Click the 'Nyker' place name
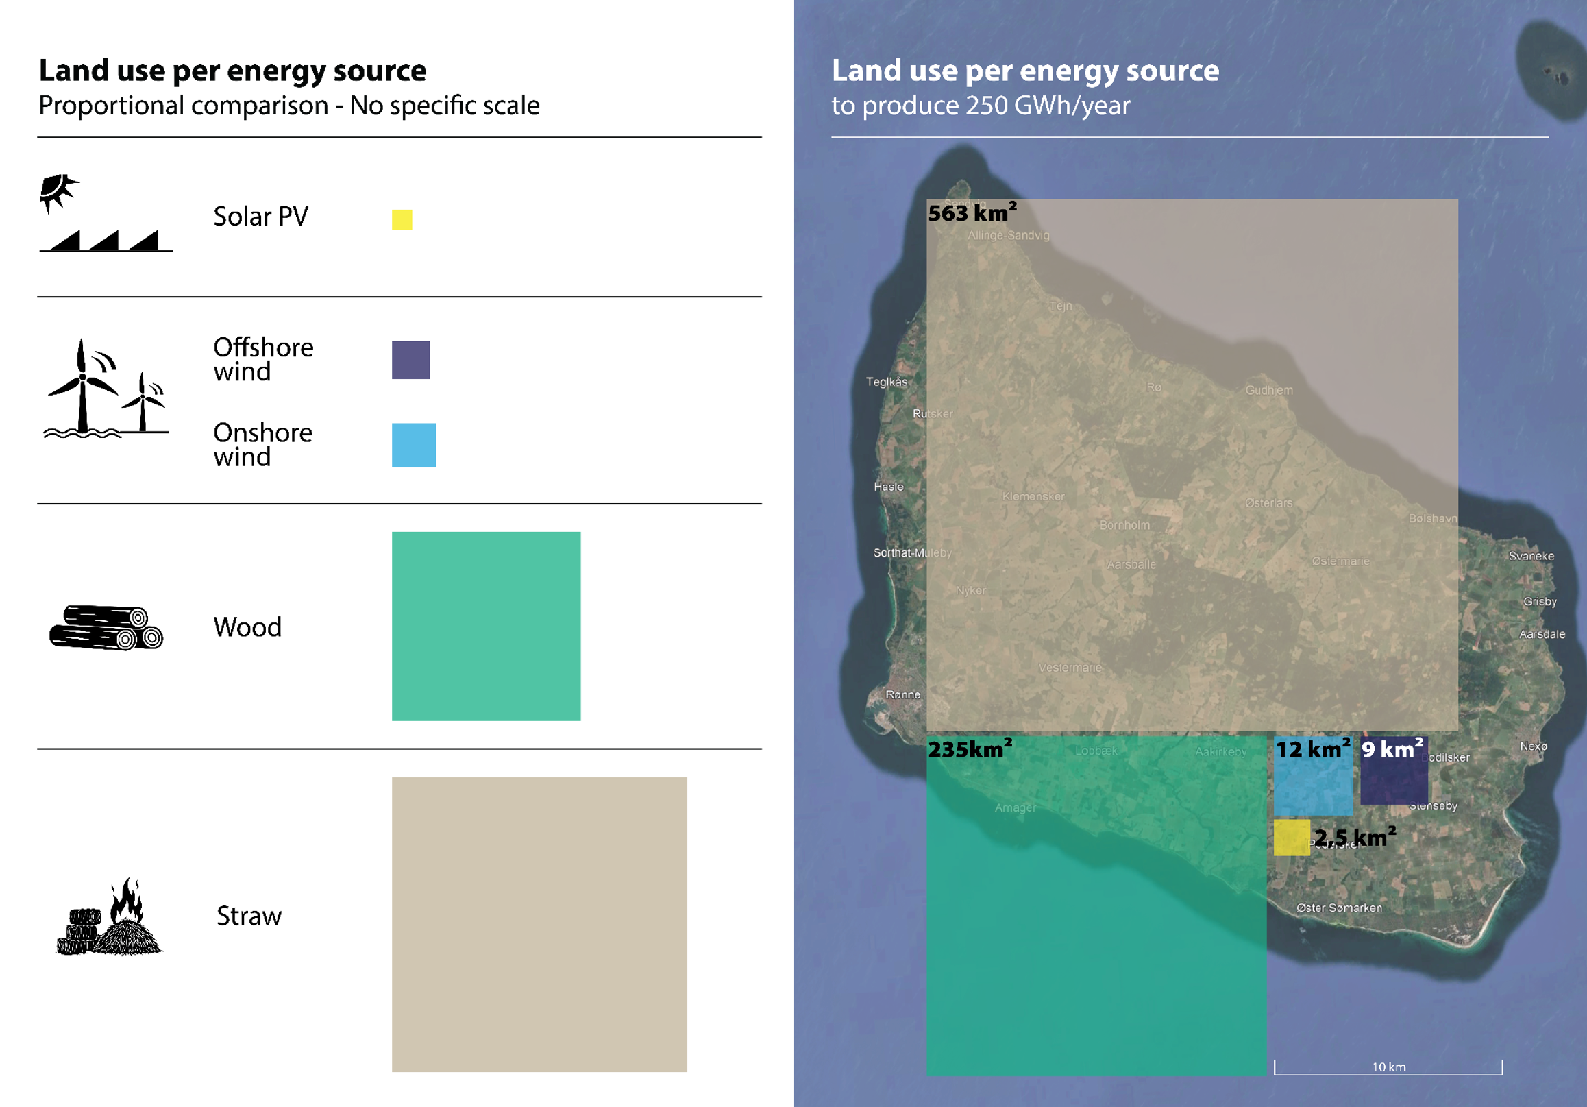The height and width of the screenshot is (1107, 1587). (972, 591)
